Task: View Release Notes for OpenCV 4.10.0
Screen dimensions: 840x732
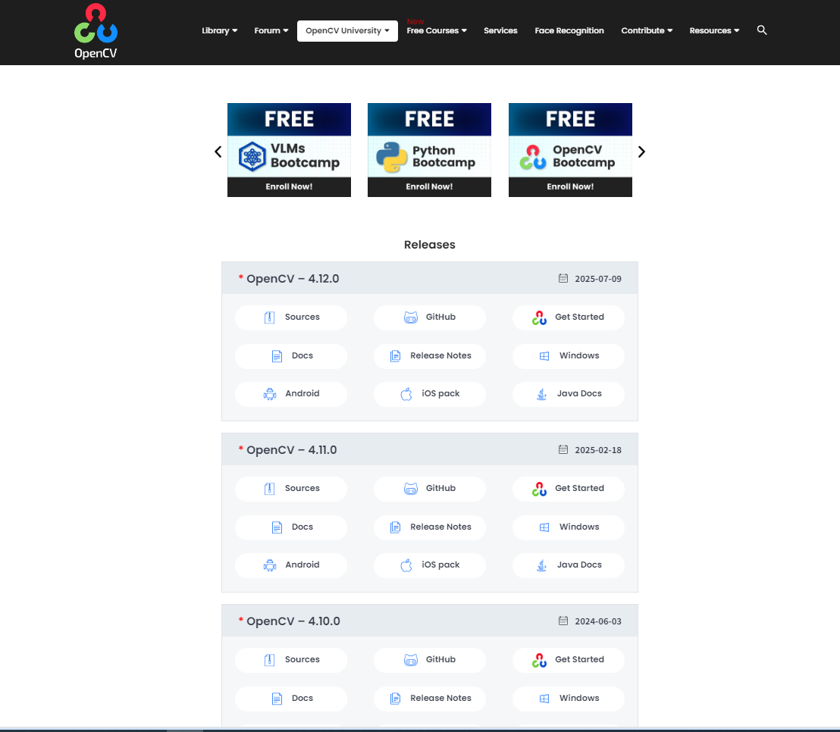Action: [x=430, y=699]
